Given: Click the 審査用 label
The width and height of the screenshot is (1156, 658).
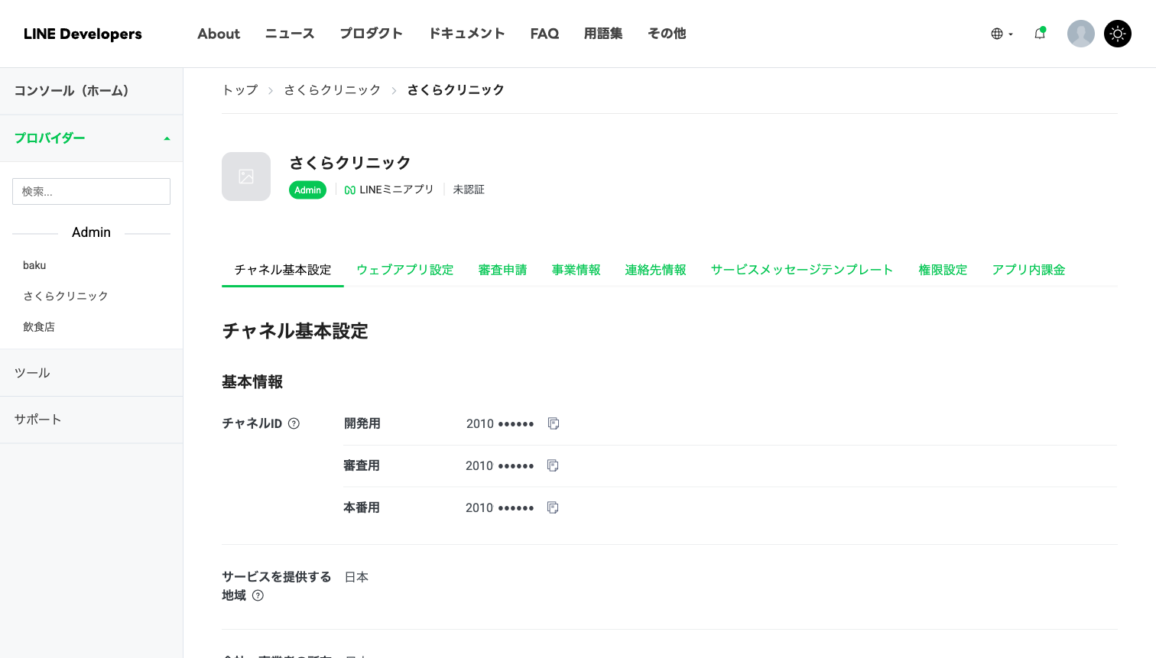Looking at the screenshot, I should click(362, 465).
